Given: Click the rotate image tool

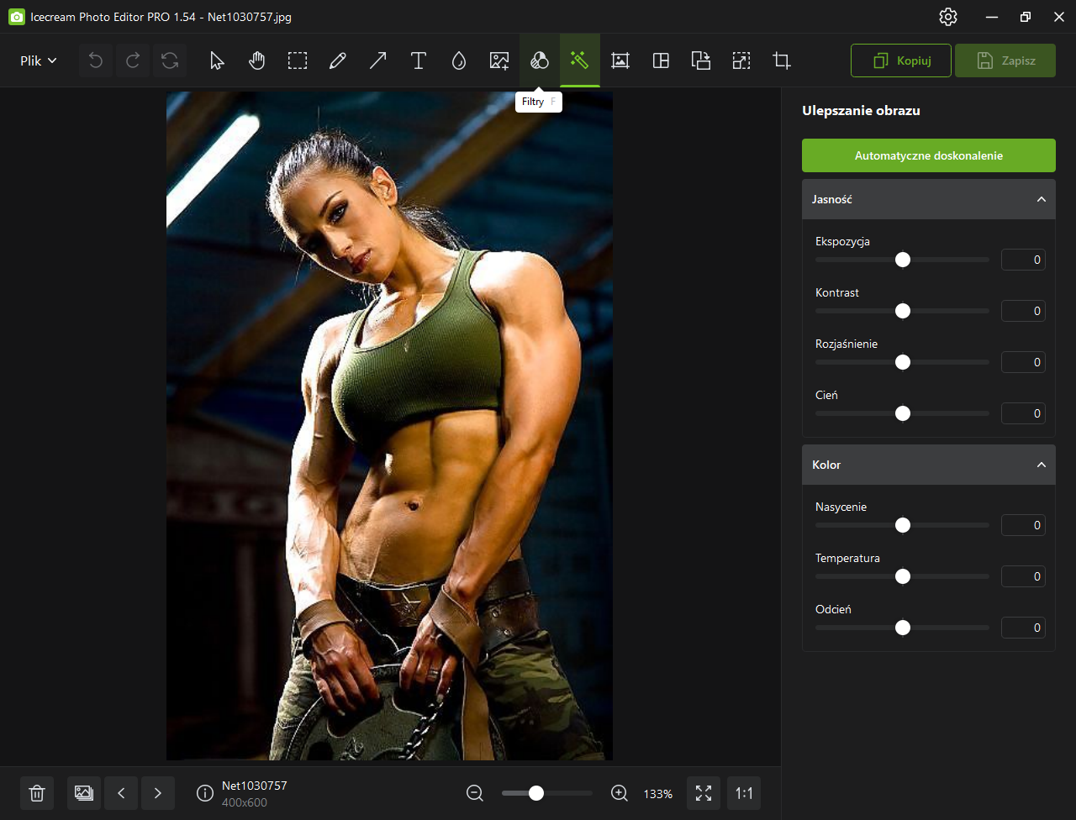Looking at the screenshot, I should click(x=701, y=60).
